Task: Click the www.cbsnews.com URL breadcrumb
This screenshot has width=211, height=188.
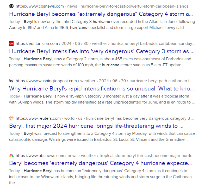Action: [40, 6]
